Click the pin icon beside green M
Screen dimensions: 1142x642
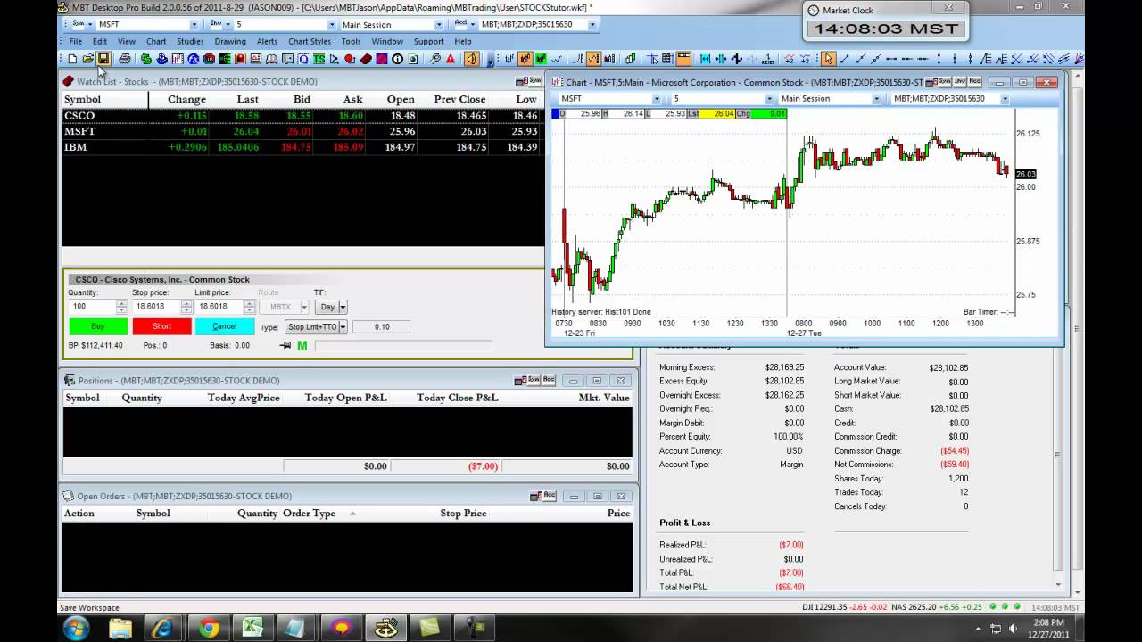click(x=285, y=346)
